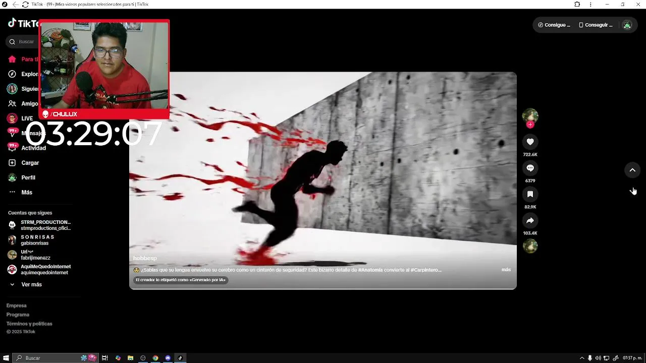Expand followed accounts with Ver más
The width and height of the screenshot is (646, 363).
(x=26, y=284)
